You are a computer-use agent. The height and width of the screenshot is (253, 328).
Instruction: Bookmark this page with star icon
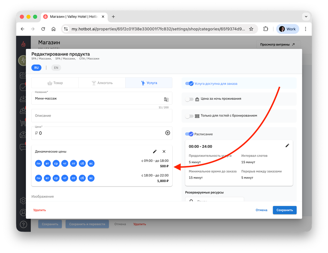tap(251, 29)
